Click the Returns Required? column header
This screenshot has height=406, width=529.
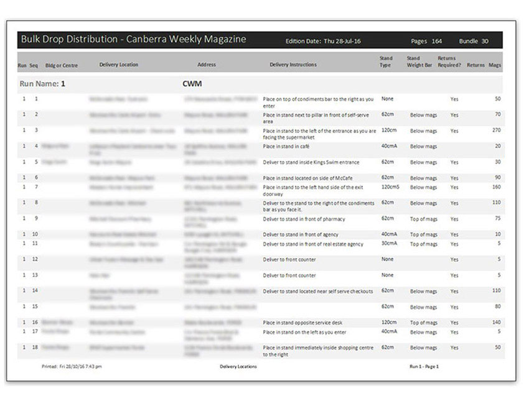(x=449, y=62)
